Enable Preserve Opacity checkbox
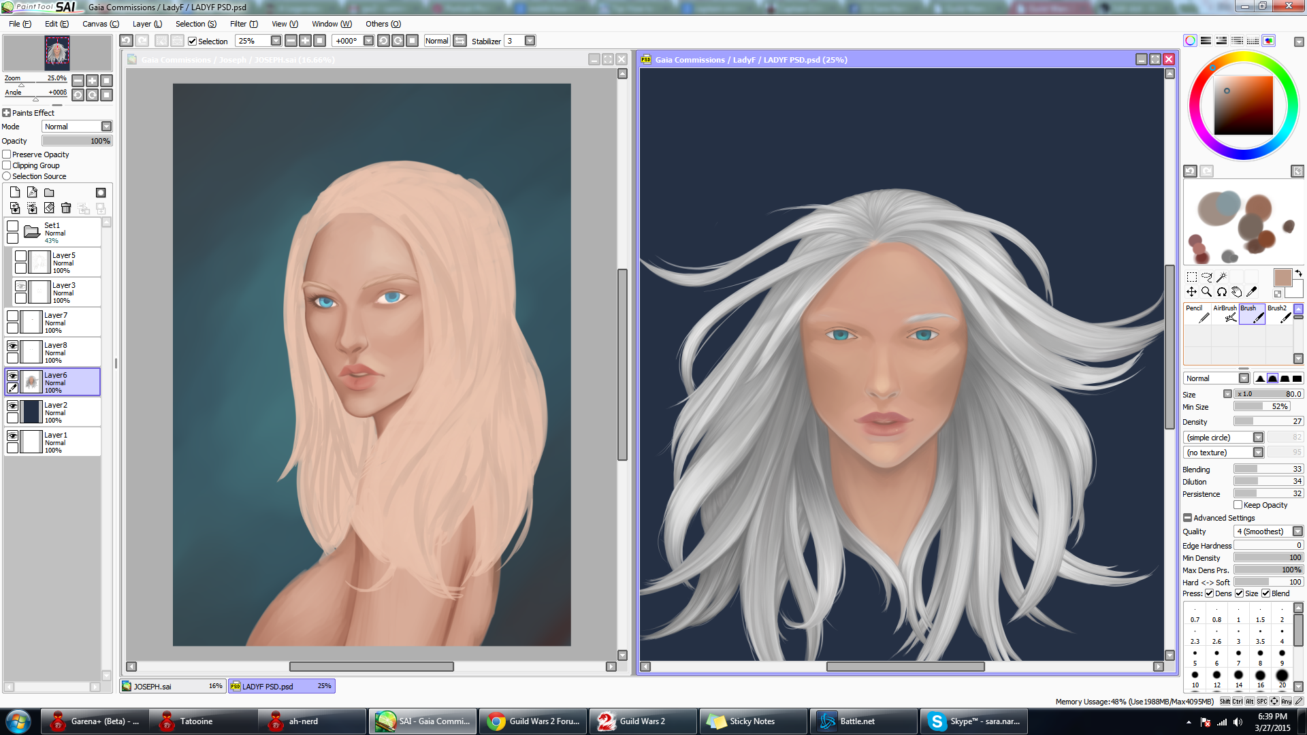 (7, 154)
